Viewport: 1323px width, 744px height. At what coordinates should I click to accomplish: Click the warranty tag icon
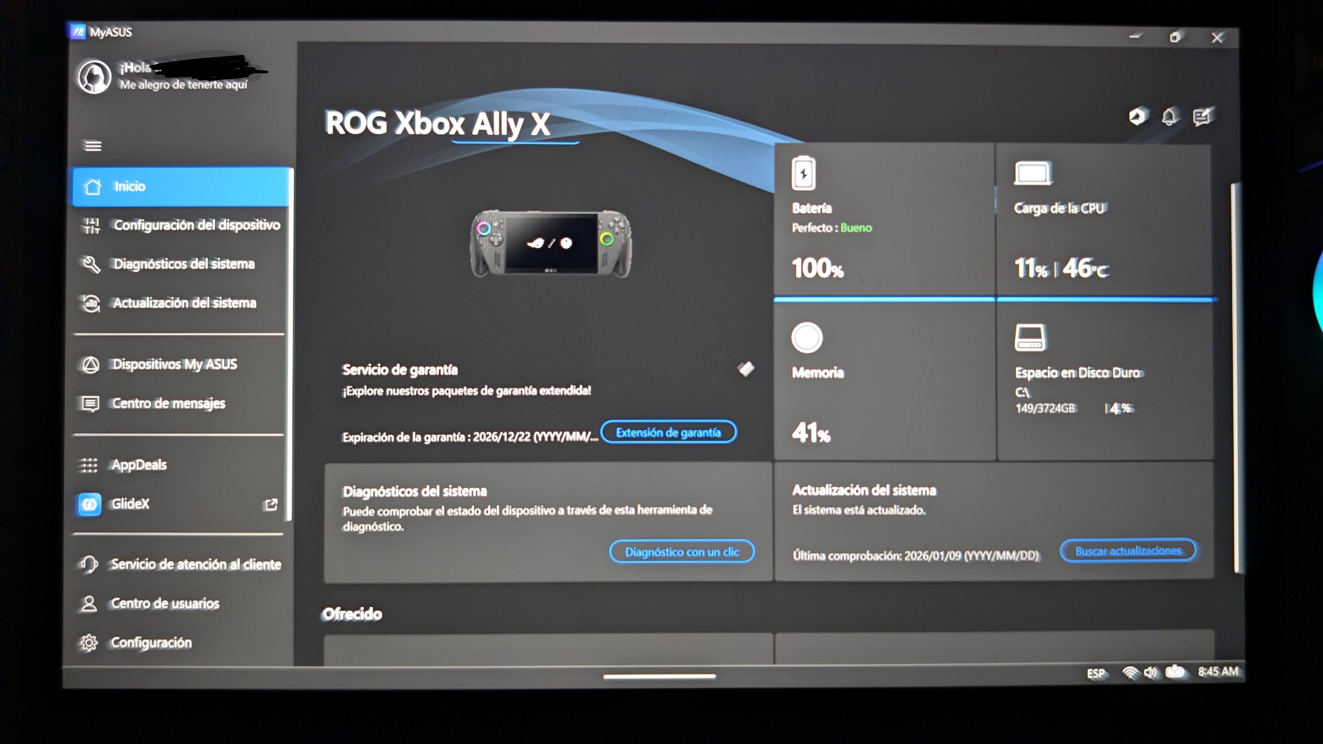746,369
